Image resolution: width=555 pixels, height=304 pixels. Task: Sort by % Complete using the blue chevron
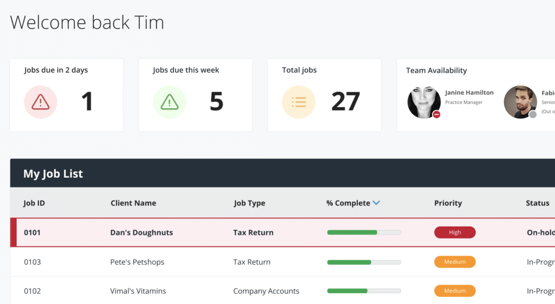(x=377, y=203)
